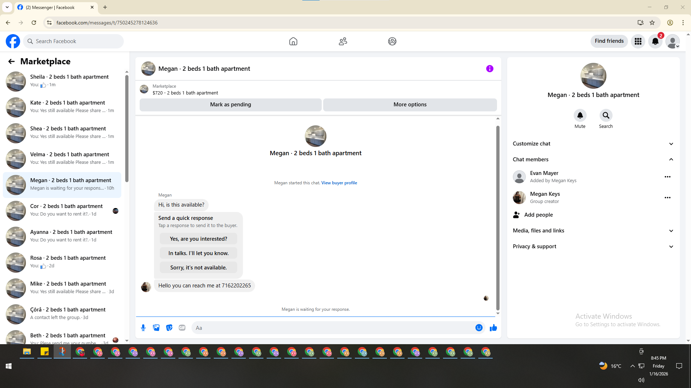Open the View buyer profile link

tap(339, 183)
